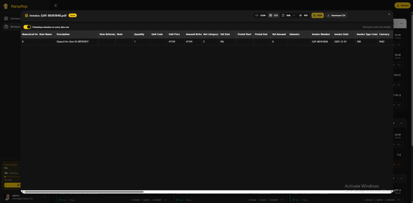413x203 pixels.
Task: Click the admin user avatar
Action: pos(7,197)
